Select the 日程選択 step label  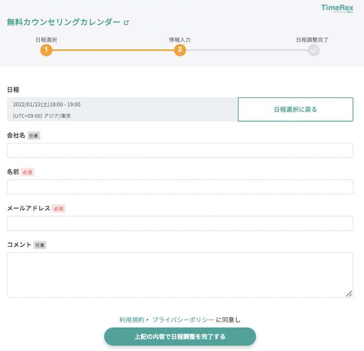46,39
